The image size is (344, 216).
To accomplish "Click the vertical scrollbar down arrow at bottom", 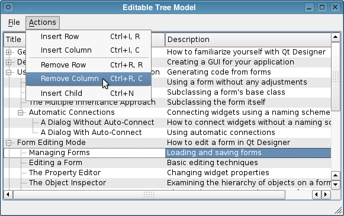I will [x=335, y=185].
